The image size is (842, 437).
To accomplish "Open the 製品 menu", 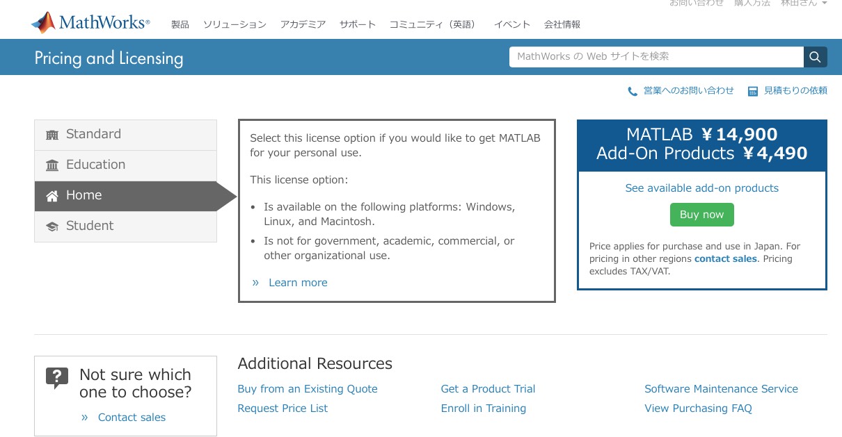I will 180,24.
